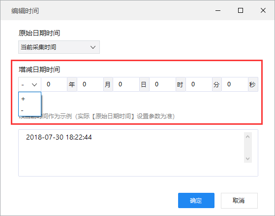Click the preview scrollbar up arrow

247,137
